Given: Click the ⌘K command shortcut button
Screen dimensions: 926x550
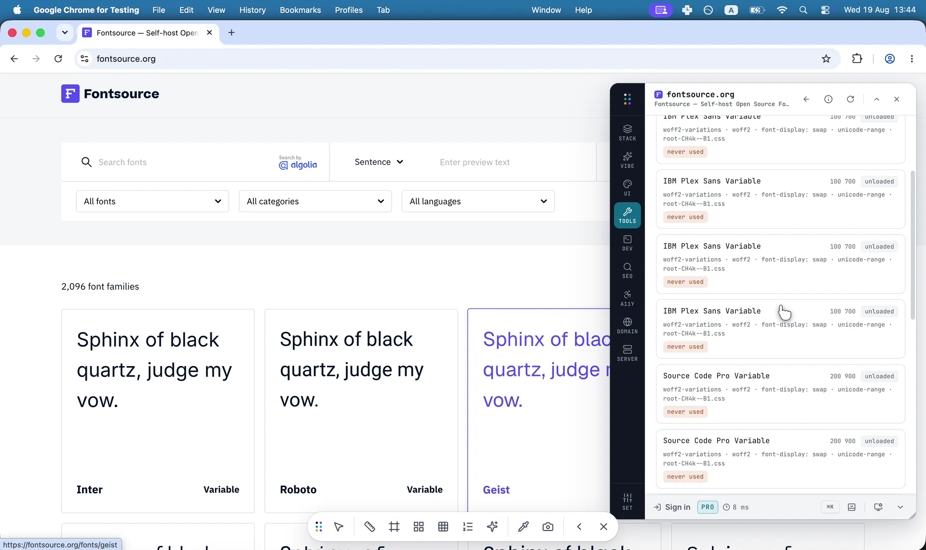Looking at the screenshot, I should point(830,507).
